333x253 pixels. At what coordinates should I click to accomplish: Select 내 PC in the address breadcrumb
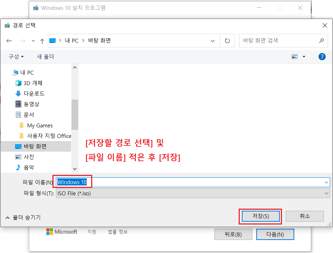71,40
